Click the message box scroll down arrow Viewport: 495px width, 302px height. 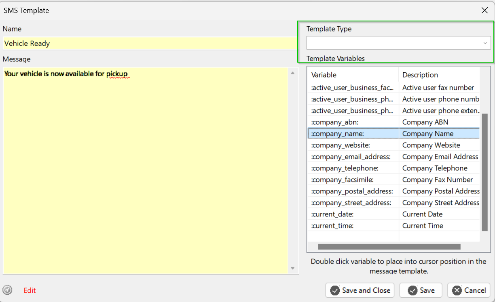coord(293,268)
